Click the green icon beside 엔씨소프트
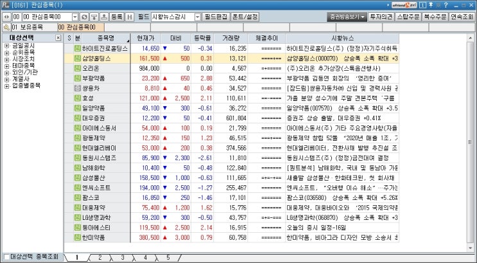The image size is (477, 263). tap(77, 188)
